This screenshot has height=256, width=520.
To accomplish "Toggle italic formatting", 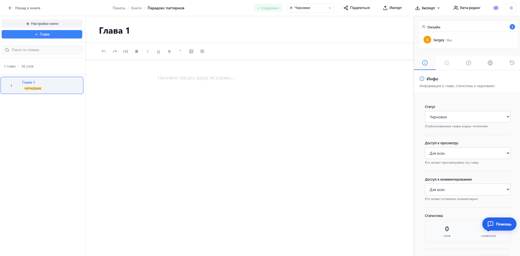I will click(x=148, y=51).
